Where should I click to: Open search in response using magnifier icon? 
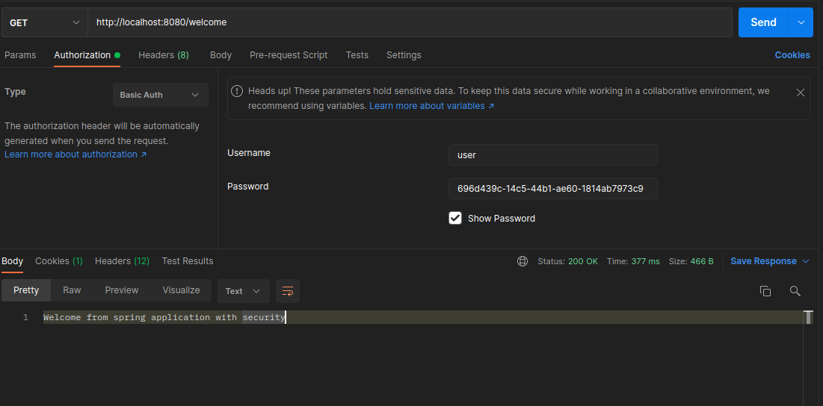click(795, 291)
